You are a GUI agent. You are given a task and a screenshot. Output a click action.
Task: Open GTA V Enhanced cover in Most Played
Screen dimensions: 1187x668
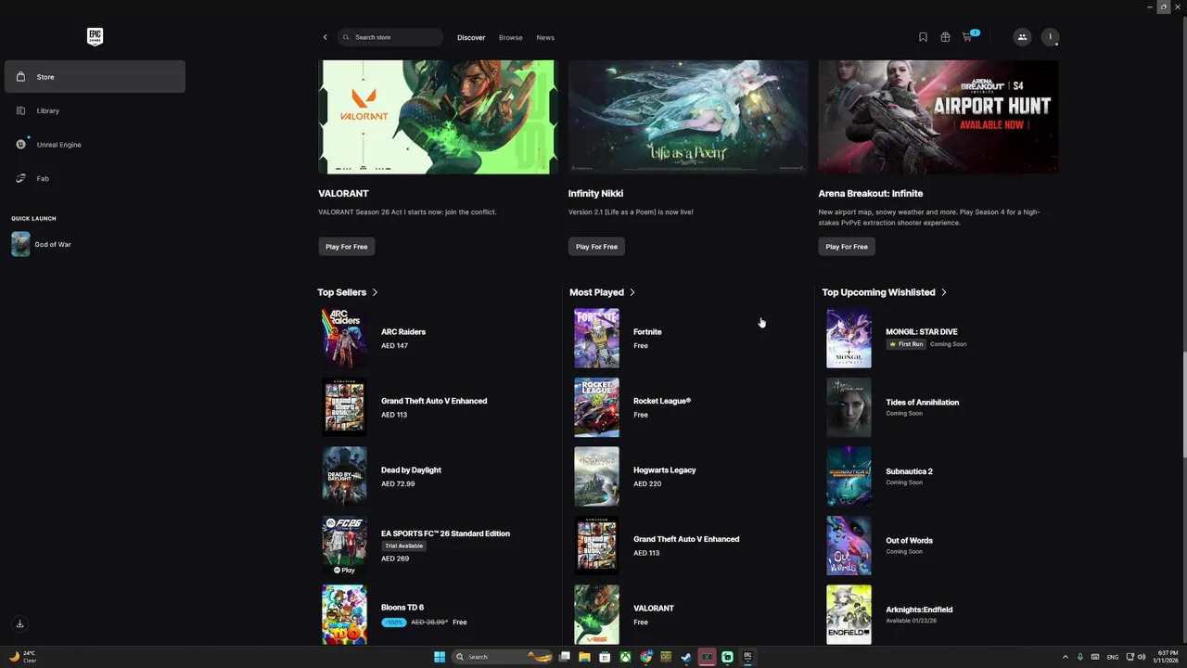click(596, 546)
